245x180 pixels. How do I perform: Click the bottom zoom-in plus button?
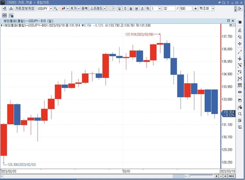click(217, 176)
